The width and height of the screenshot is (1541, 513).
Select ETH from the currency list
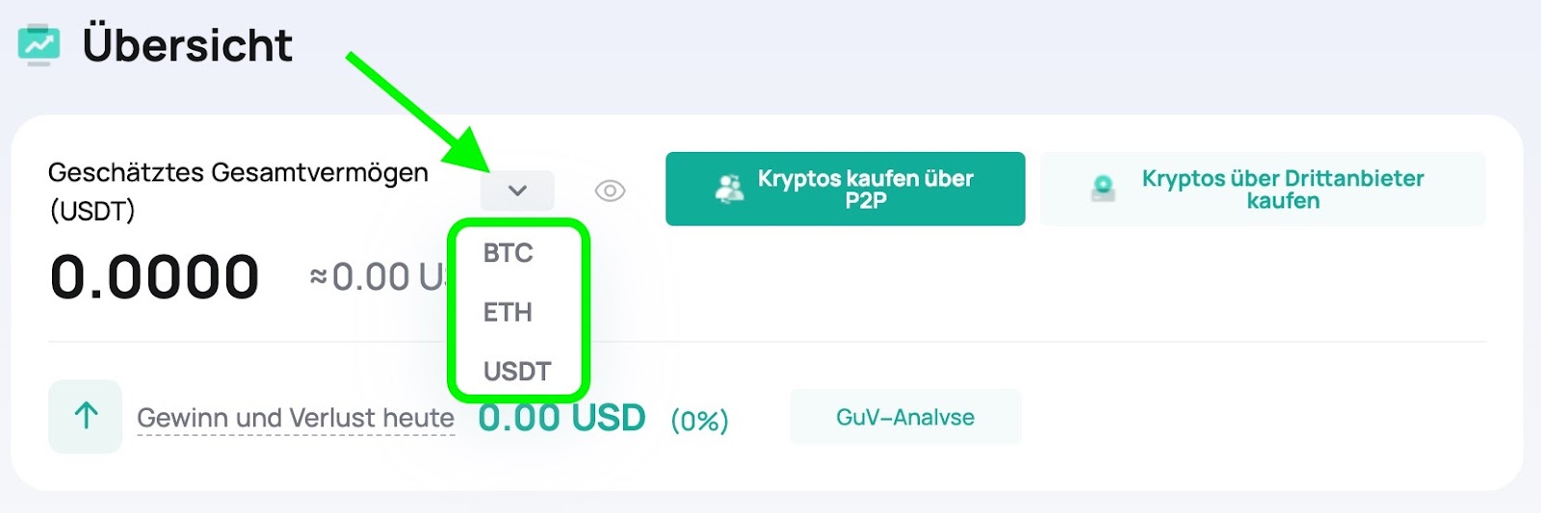pyautogui.click(x=508, y=312)
